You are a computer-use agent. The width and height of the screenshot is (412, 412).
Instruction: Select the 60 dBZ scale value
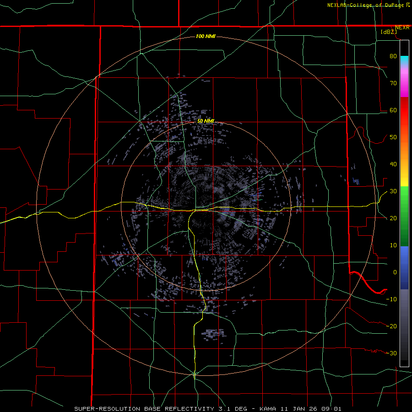pos(393,110)
